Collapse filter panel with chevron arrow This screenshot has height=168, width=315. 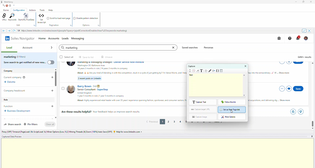point(52,48)
